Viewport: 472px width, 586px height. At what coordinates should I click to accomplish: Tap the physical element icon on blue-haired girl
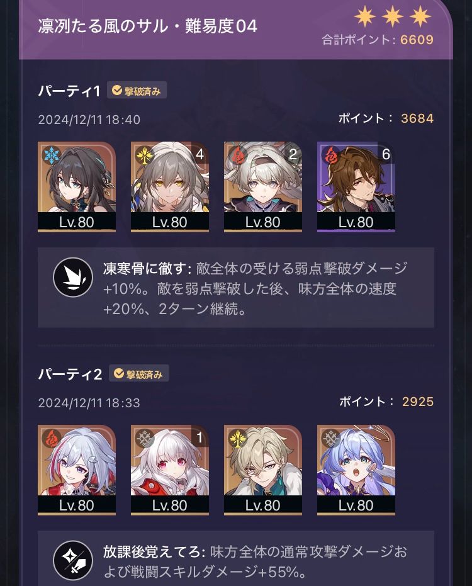point(331,438)
